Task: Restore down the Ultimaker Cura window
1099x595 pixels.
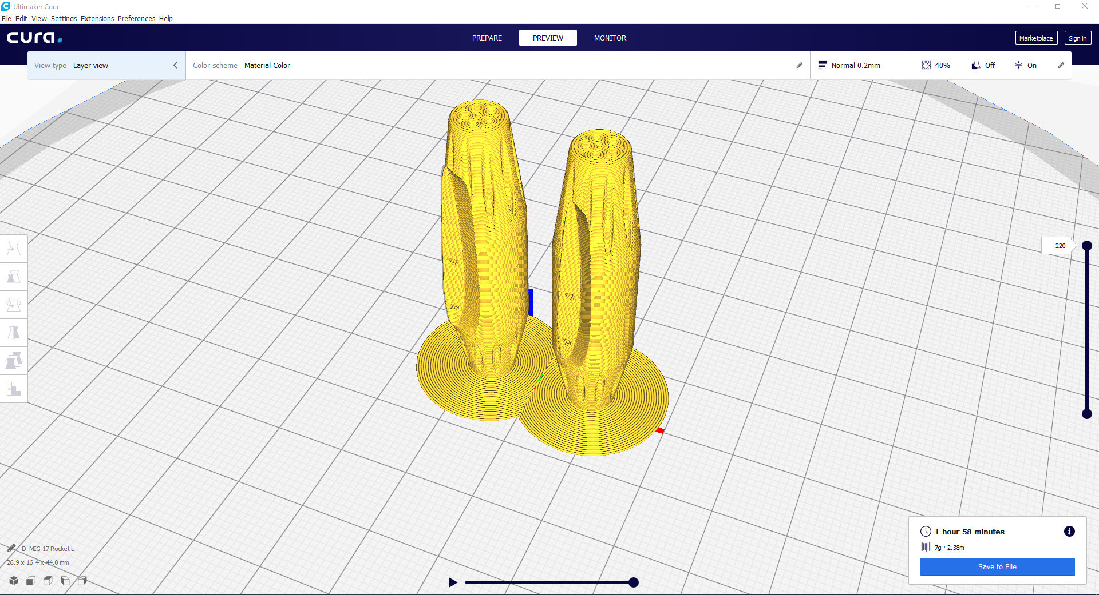Action: 1058,6
